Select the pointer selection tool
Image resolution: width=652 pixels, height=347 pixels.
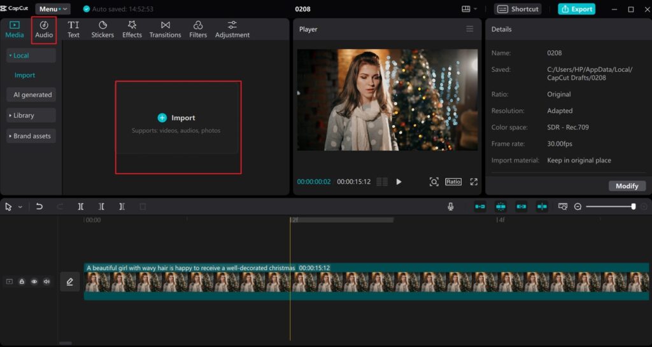(8, 207)
